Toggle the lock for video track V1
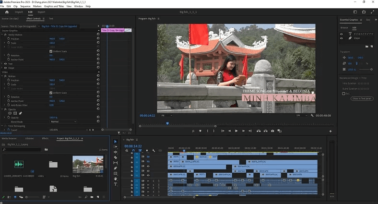Screen dimensions: 378x204 pyautogui.click(x=131, y=175)
